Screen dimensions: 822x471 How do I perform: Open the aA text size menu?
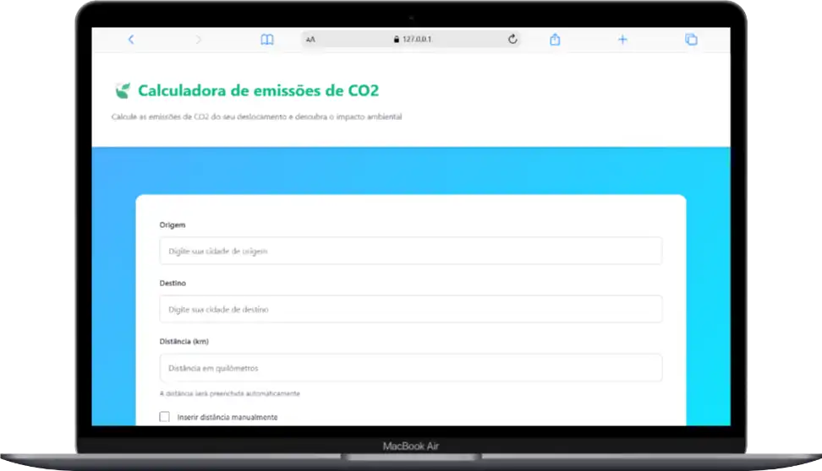coord(311,40)
